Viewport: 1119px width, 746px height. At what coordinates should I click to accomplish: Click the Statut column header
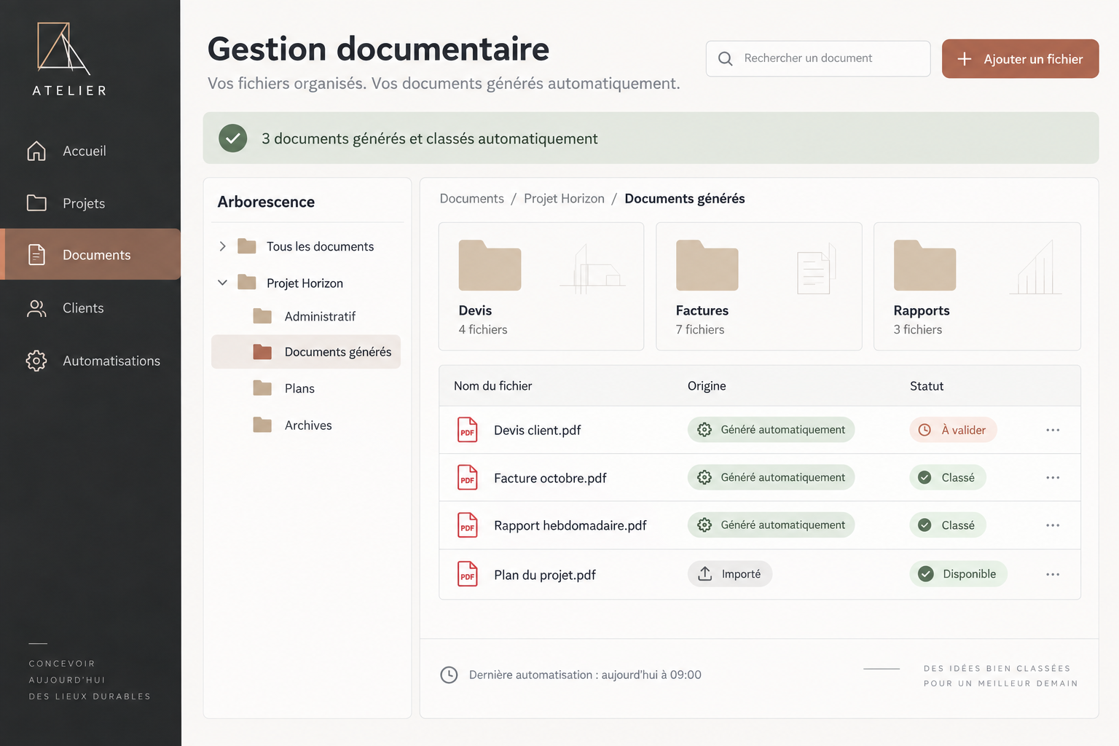pos(927,386)
